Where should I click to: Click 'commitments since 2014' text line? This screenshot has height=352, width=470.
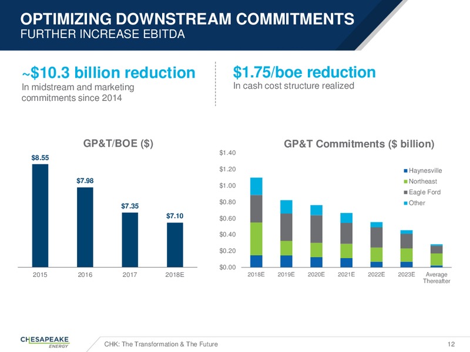[x=72, y=98]
